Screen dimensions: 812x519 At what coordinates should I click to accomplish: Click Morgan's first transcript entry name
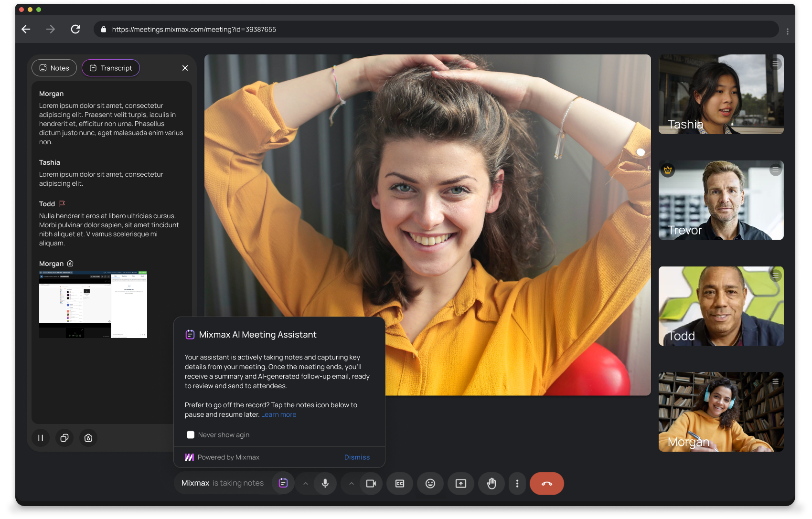pos(51,94)
